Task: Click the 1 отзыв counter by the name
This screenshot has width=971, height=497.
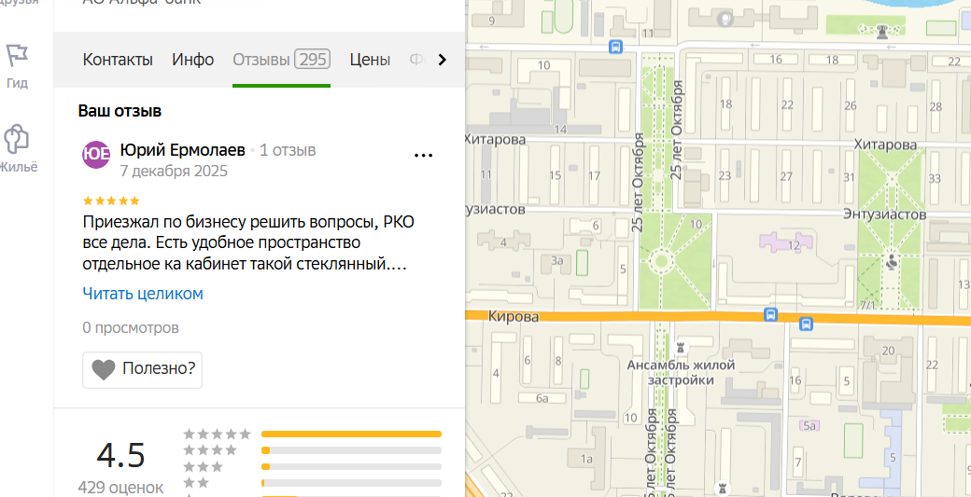Action: tap(288, 150)
